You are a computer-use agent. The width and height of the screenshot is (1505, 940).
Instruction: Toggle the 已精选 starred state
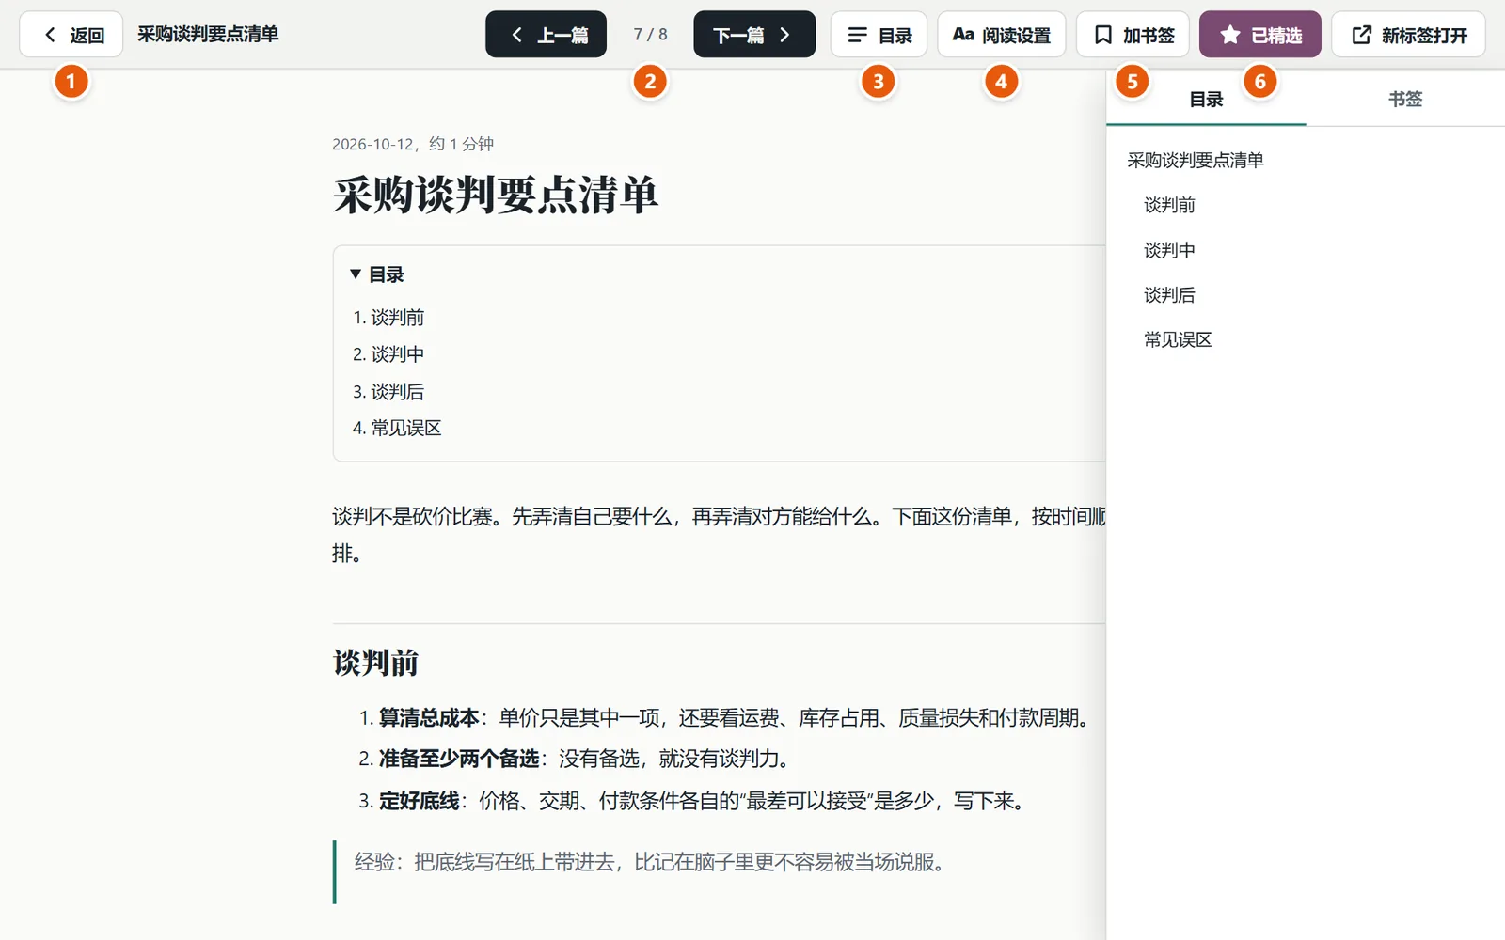point(1260,35)
